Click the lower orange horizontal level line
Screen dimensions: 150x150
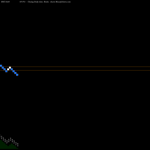75,70
